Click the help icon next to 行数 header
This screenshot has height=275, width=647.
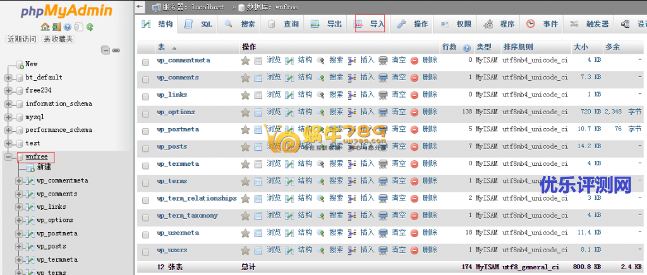(467, 47)
